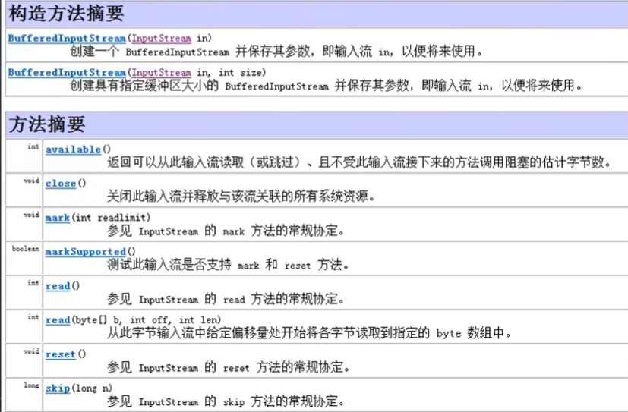Image resolution: width=628 pixels, height=412 pixels.
Task: Click the description starting '从此字节输入流中给定偏移量处'
Action: tap(309, 333)
